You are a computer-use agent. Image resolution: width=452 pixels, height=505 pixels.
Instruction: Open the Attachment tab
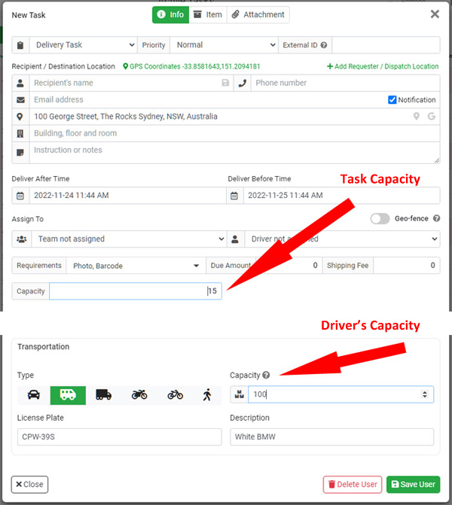[258, 15]
